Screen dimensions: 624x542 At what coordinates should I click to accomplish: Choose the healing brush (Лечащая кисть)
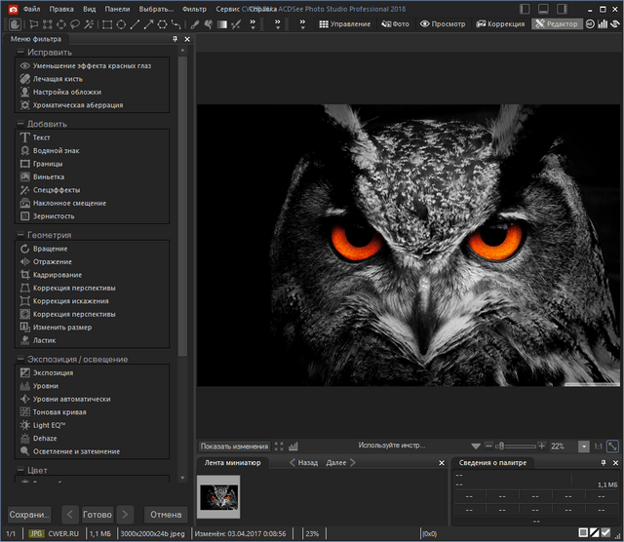pos(57,79)
